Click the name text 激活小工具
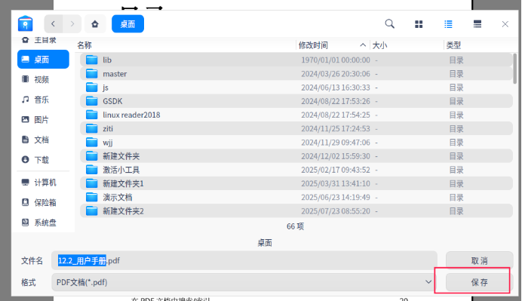Image resolution: width=522 pixels, height=301 pixels. (x=121, y=170)
